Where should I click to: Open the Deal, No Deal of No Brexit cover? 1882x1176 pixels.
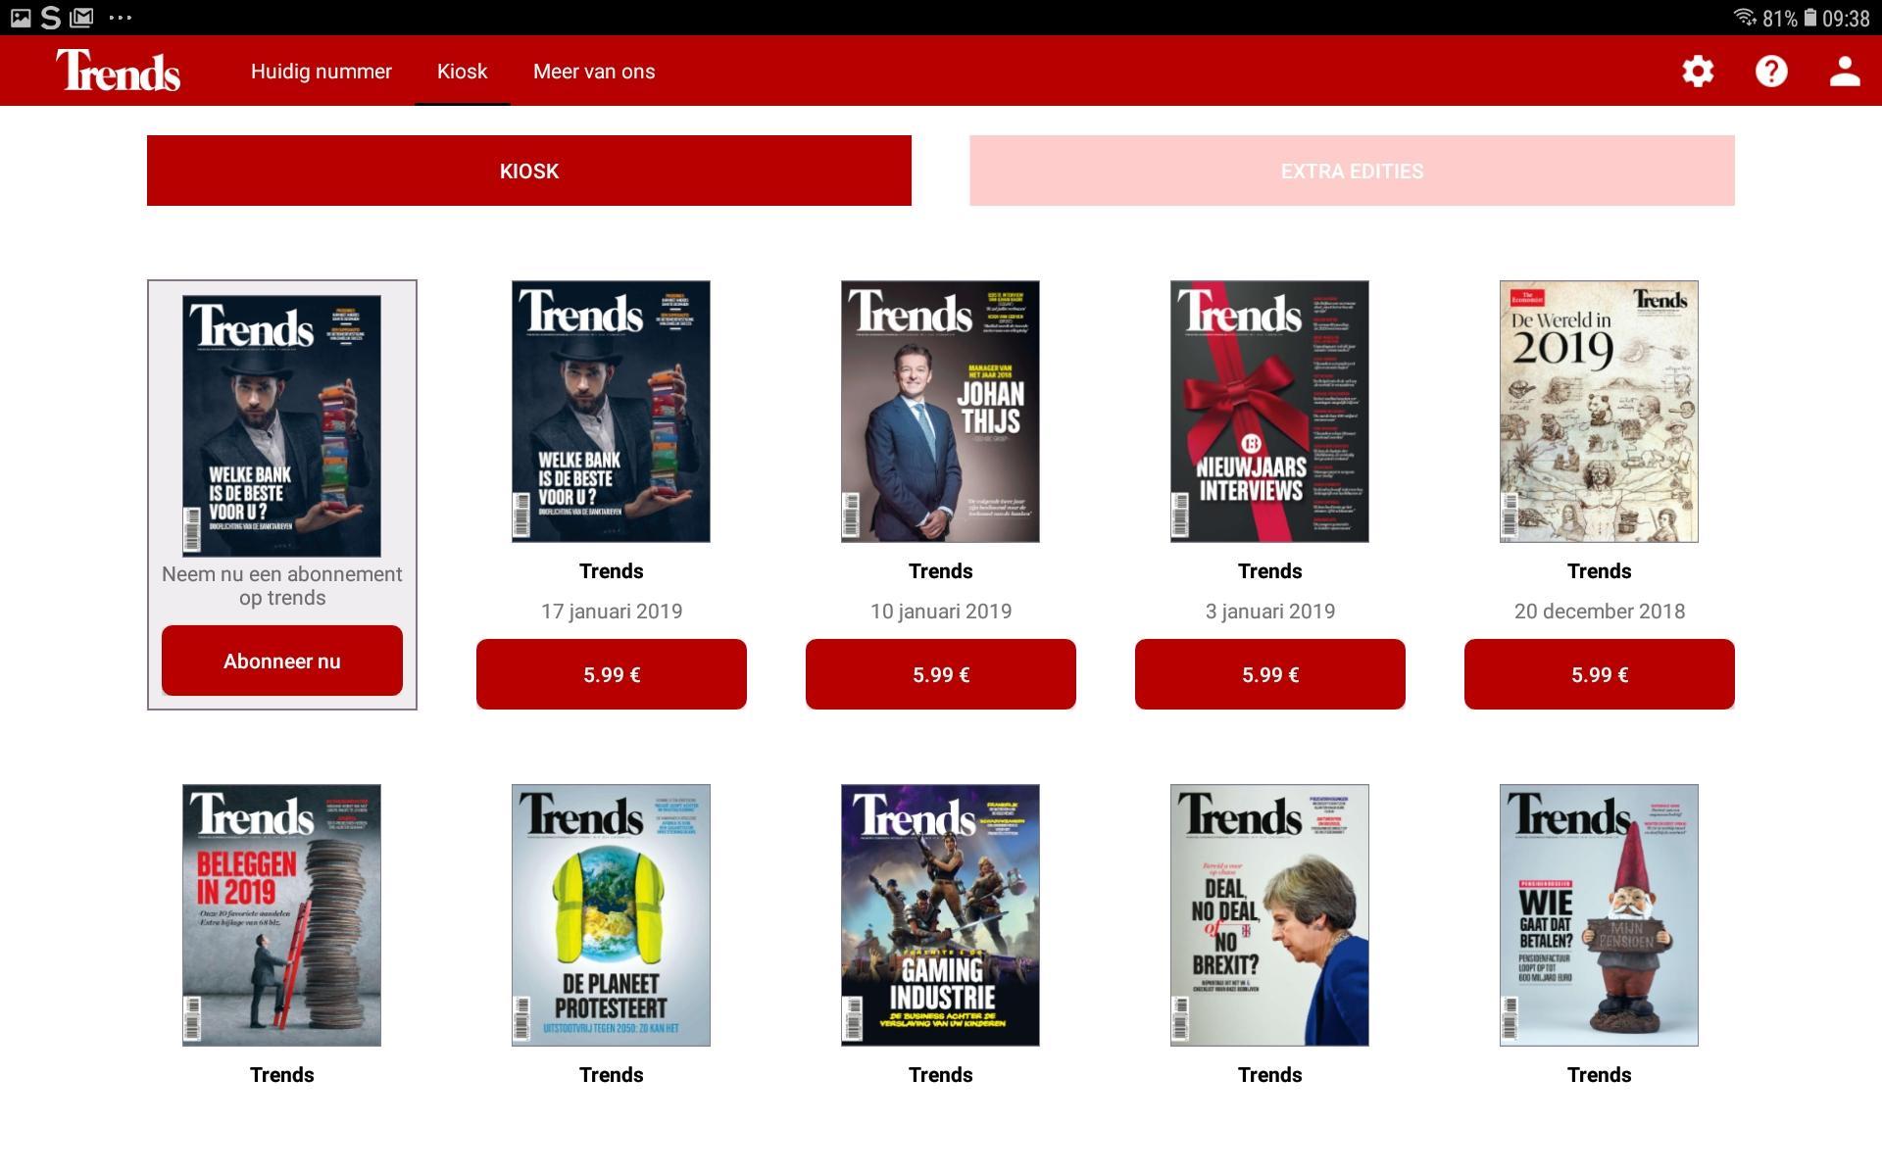click(1270, 915)
